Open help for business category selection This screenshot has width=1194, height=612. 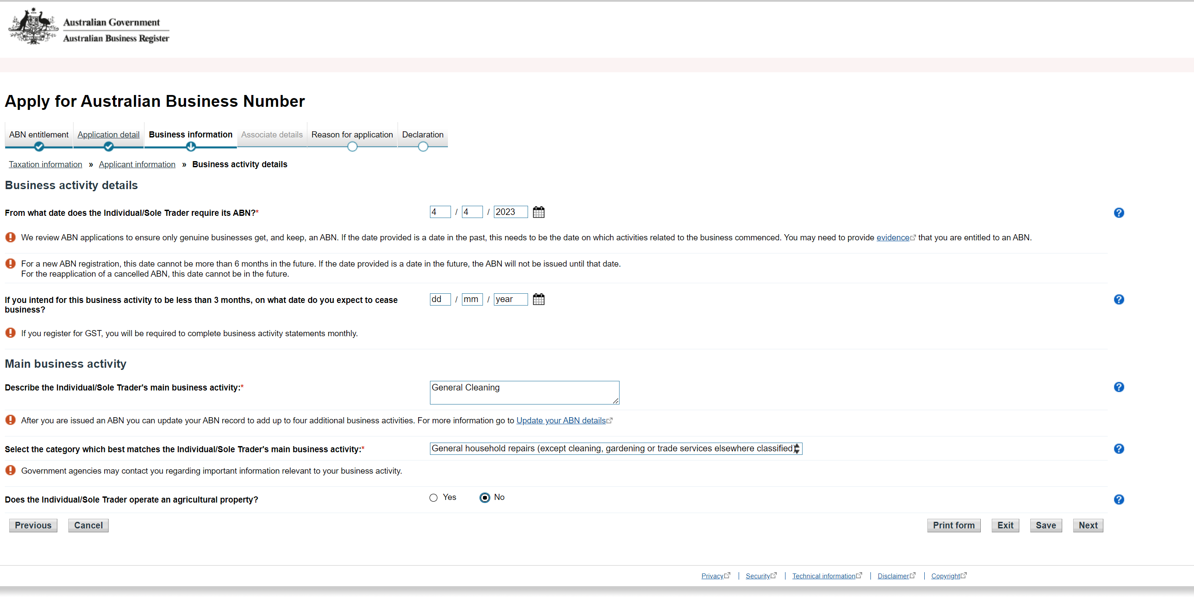1118,449
